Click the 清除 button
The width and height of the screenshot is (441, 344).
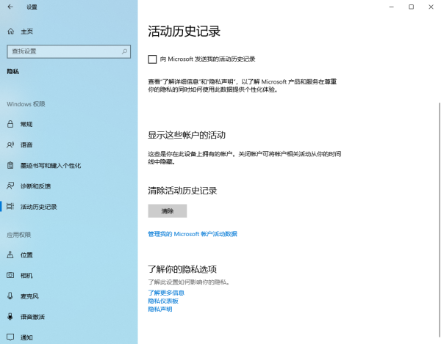click(168, 211)
